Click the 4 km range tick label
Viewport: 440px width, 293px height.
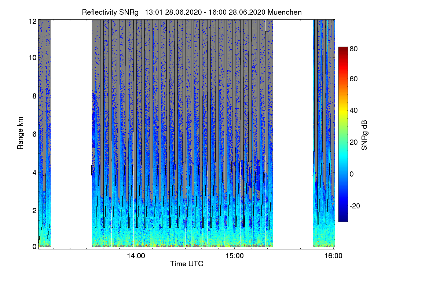click(x=34, y=172)
